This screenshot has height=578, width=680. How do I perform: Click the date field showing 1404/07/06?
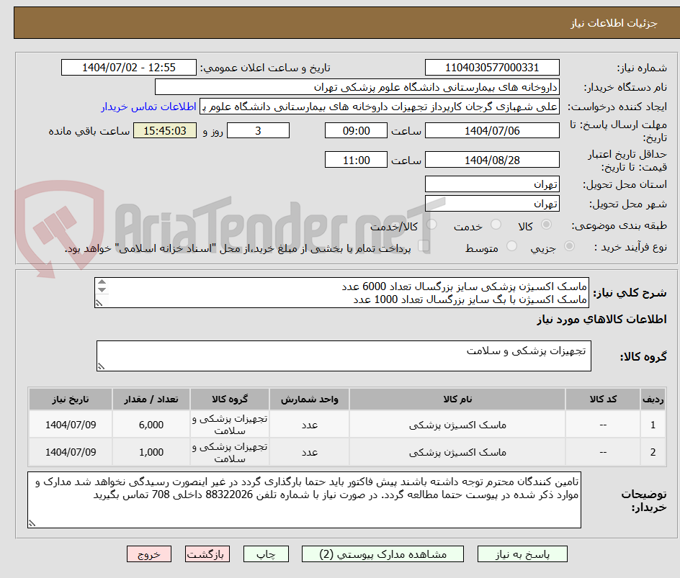coord(492,130)
